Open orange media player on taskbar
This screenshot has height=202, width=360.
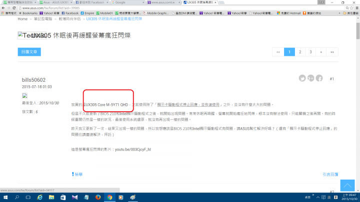pyautogui.click(x=121, y=197)
